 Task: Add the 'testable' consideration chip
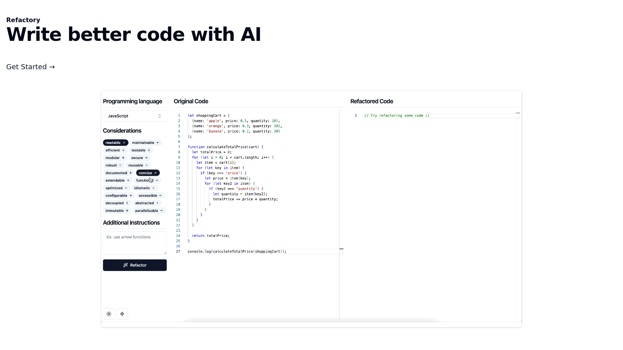click(141, 150)
